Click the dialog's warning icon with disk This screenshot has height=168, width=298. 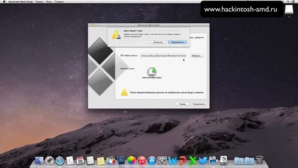pyautogui.click(x=116, y=35)
